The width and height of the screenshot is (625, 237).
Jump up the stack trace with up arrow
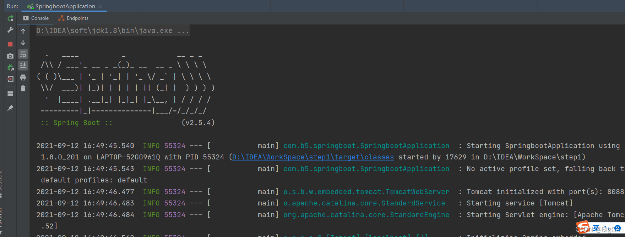coord(23,31)
